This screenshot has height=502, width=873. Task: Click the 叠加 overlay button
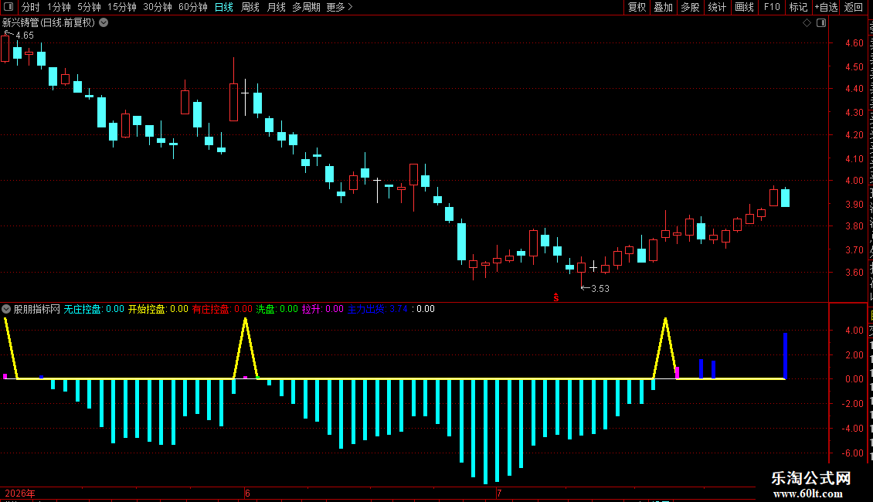click(663, 7)
